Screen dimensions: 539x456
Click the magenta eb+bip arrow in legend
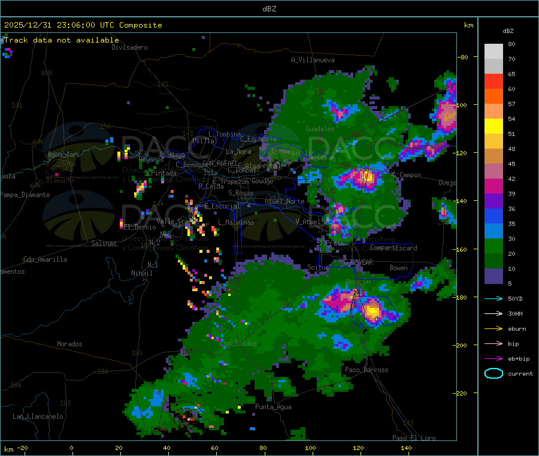click(493, 358)
